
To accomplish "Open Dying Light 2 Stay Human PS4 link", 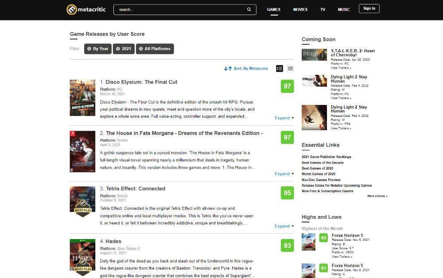I will point(349,109).
